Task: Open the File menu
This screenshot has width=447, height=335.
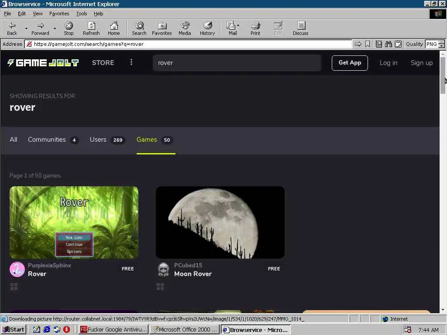Action: click(x=7, y=14)
